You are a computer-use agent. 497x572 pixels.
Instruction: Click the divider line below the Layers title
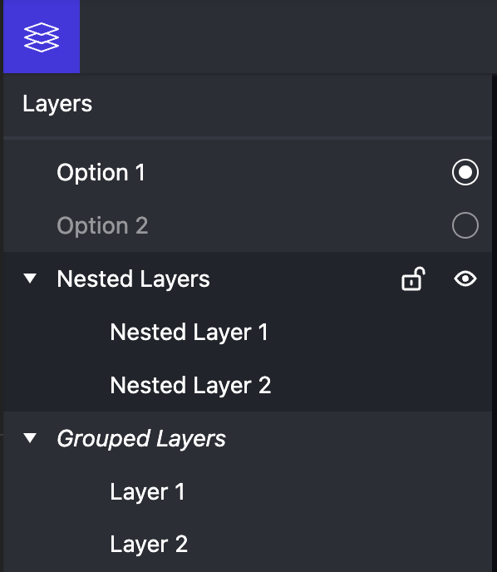tap(248, 138)
